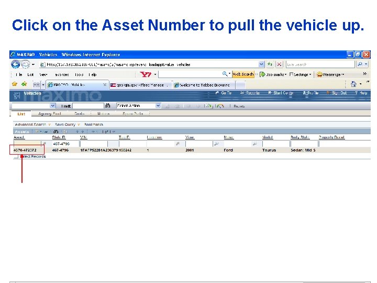Select the List tab in Maximo
Image resolution: width=377 pixels, height=283 pixels.
click(21, 114)
